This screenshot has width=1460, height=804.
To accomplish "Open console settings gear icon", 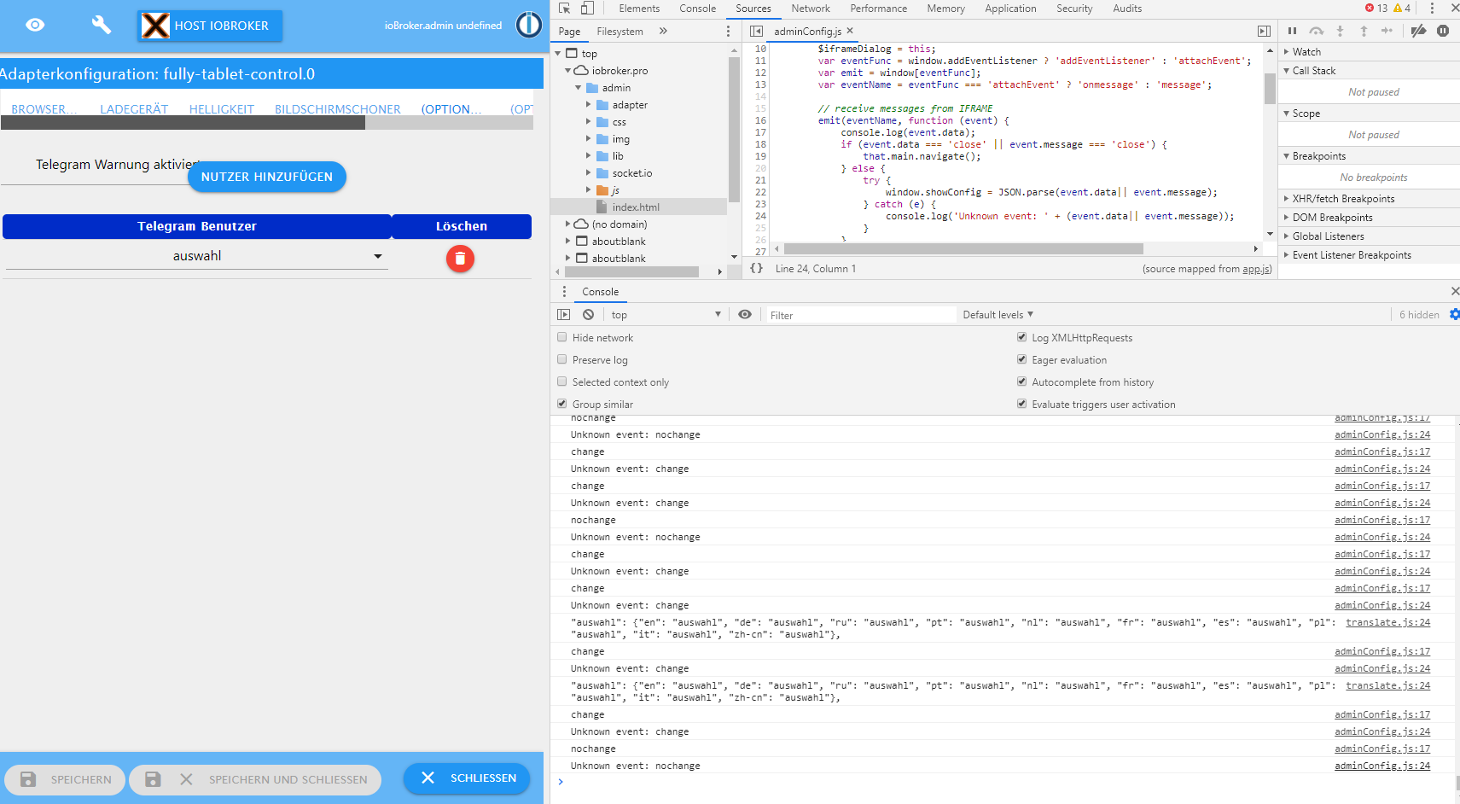I will point(1454,314).
